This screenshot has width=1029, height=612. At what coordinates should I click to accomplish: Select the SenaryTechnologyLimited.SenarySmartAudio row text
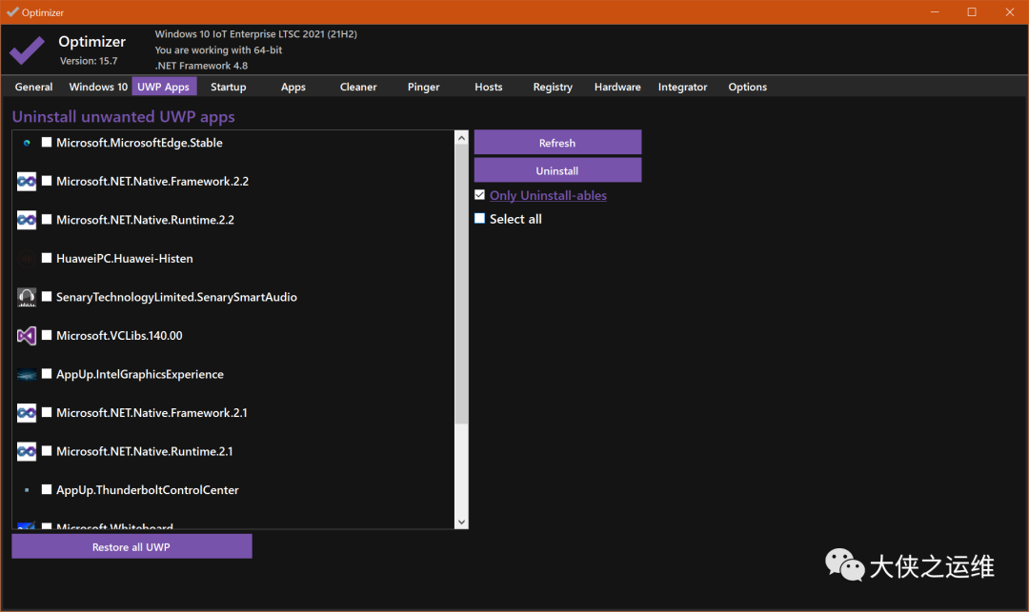[176, 297]
